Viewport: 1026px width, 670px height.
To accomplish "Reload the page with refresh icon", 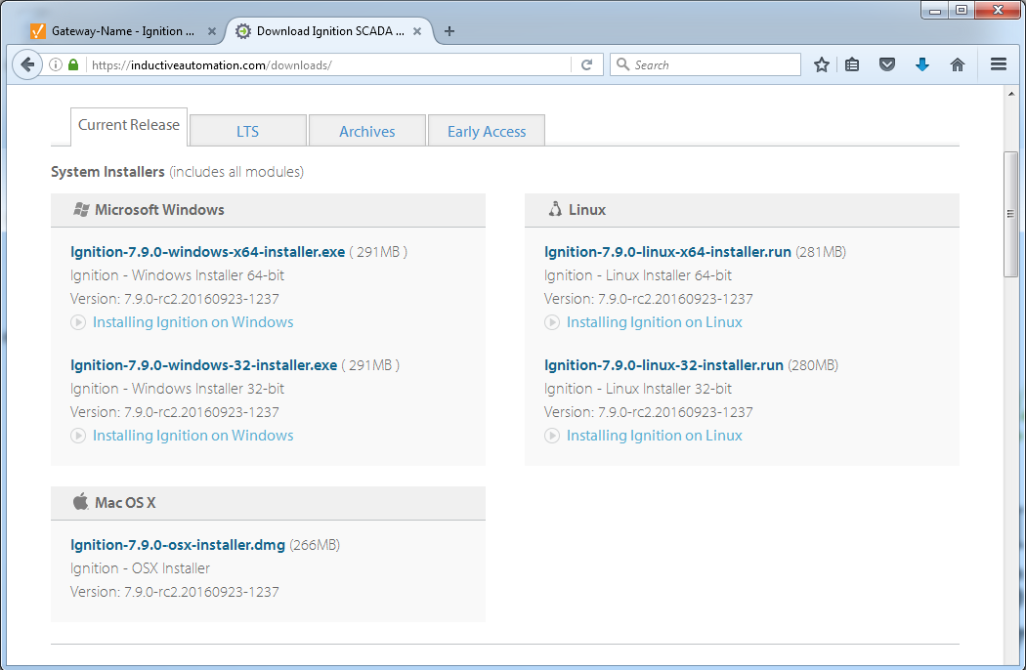I will coord(586,64).
